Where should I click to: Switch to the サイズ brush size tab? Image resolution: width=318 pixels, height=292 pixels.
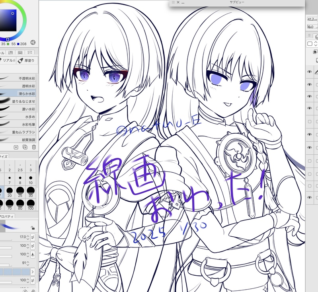(x=4, y=156)
